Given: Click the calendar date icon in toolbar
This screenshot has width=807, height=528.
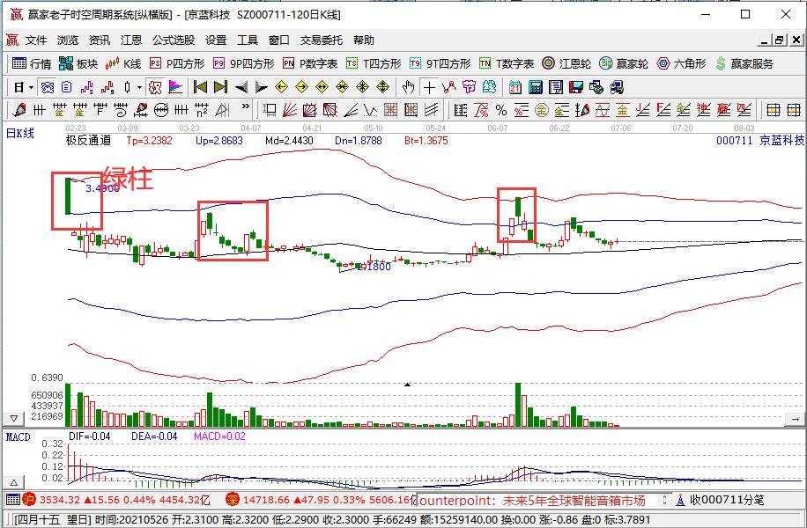Looking at the screenshot, I should [515, 87].
